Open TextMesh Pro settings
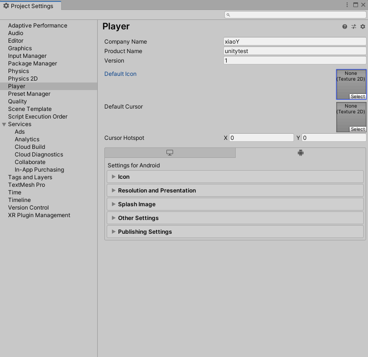 click(x=27, y=185)
